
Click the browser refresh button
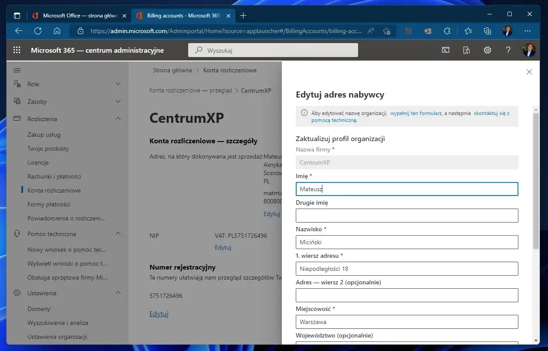tap(38, 31)
